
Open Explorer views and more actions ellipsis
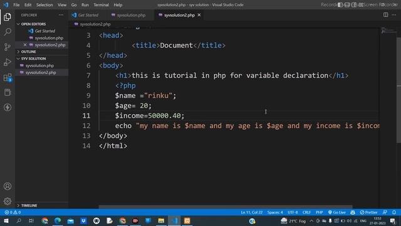[61, 15]
